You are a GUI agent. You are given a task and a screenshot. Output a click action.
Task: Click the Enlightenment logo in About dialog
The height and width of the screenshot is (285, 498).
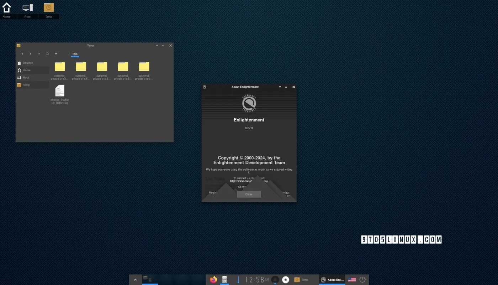(x=249, y=104)
